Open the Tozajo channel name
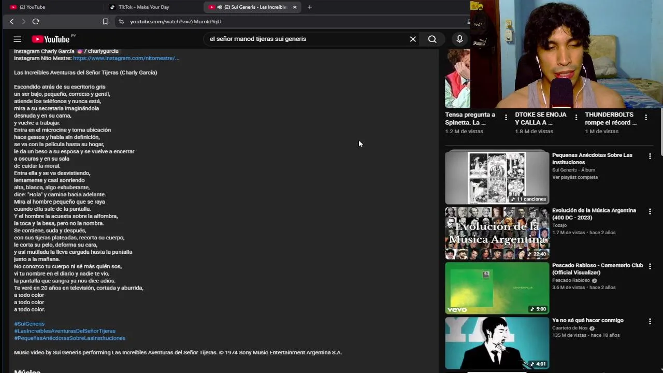The width and height of the screenshot is (663, 373). coord(559,225)
